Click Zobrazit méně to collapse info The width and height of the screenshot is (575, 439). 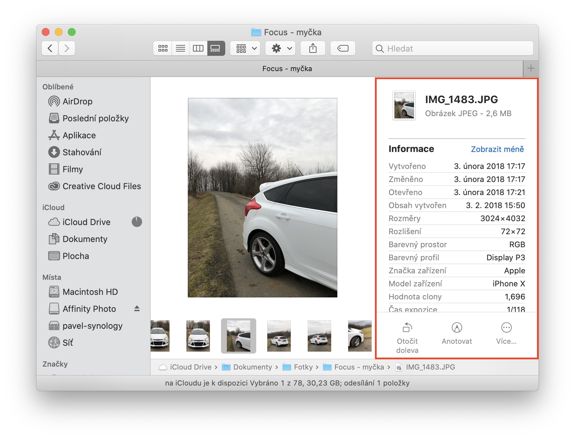point(497,149)
